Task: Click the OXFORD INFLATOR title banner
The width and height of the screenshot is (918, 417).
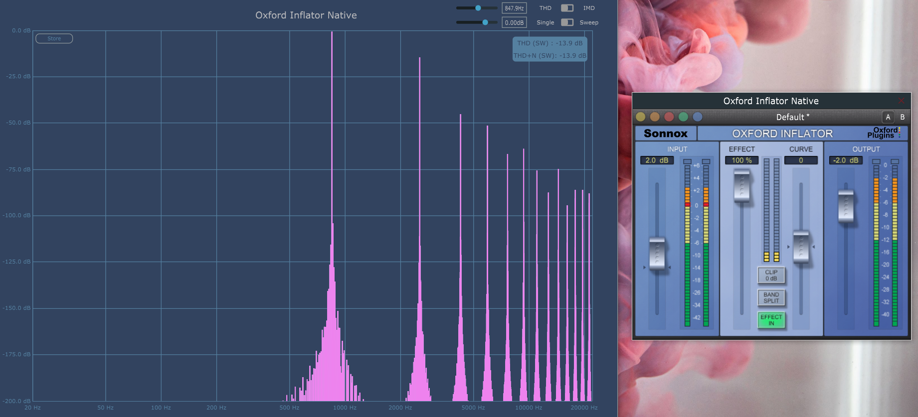Action: [782, 134]
